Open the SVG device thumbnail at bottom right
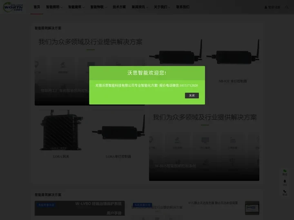Screen dimensions: 294x220 (x=252, y=208)
